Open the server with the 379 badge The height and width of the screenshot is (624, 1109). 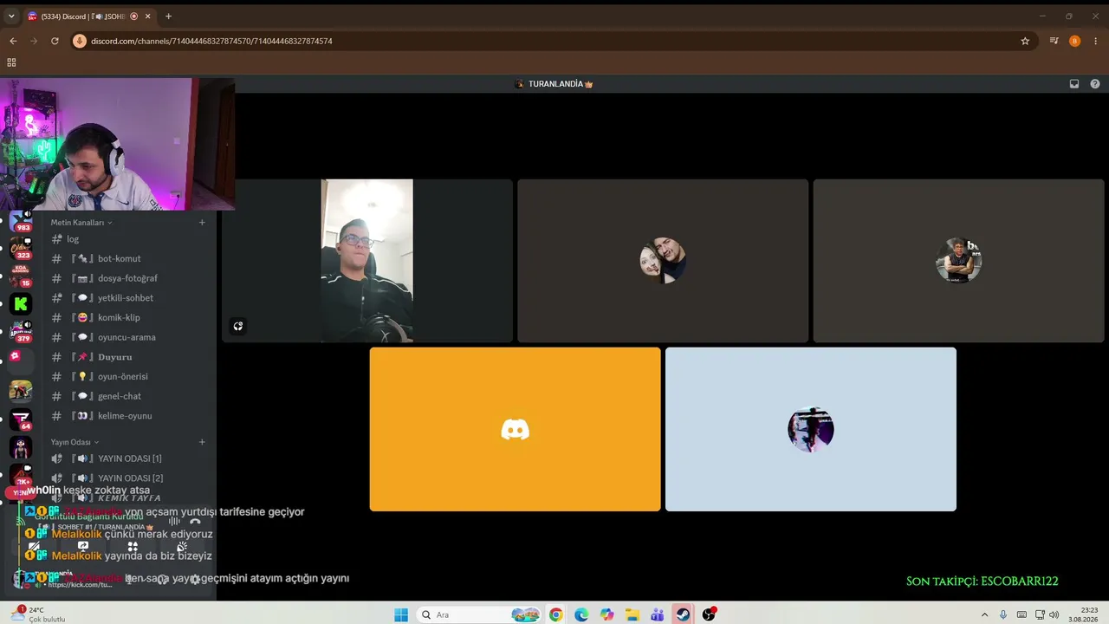pos(21,331)
